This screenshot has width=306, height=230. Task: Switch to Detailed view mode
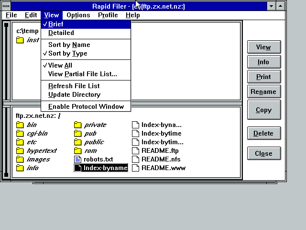[86, 33]
